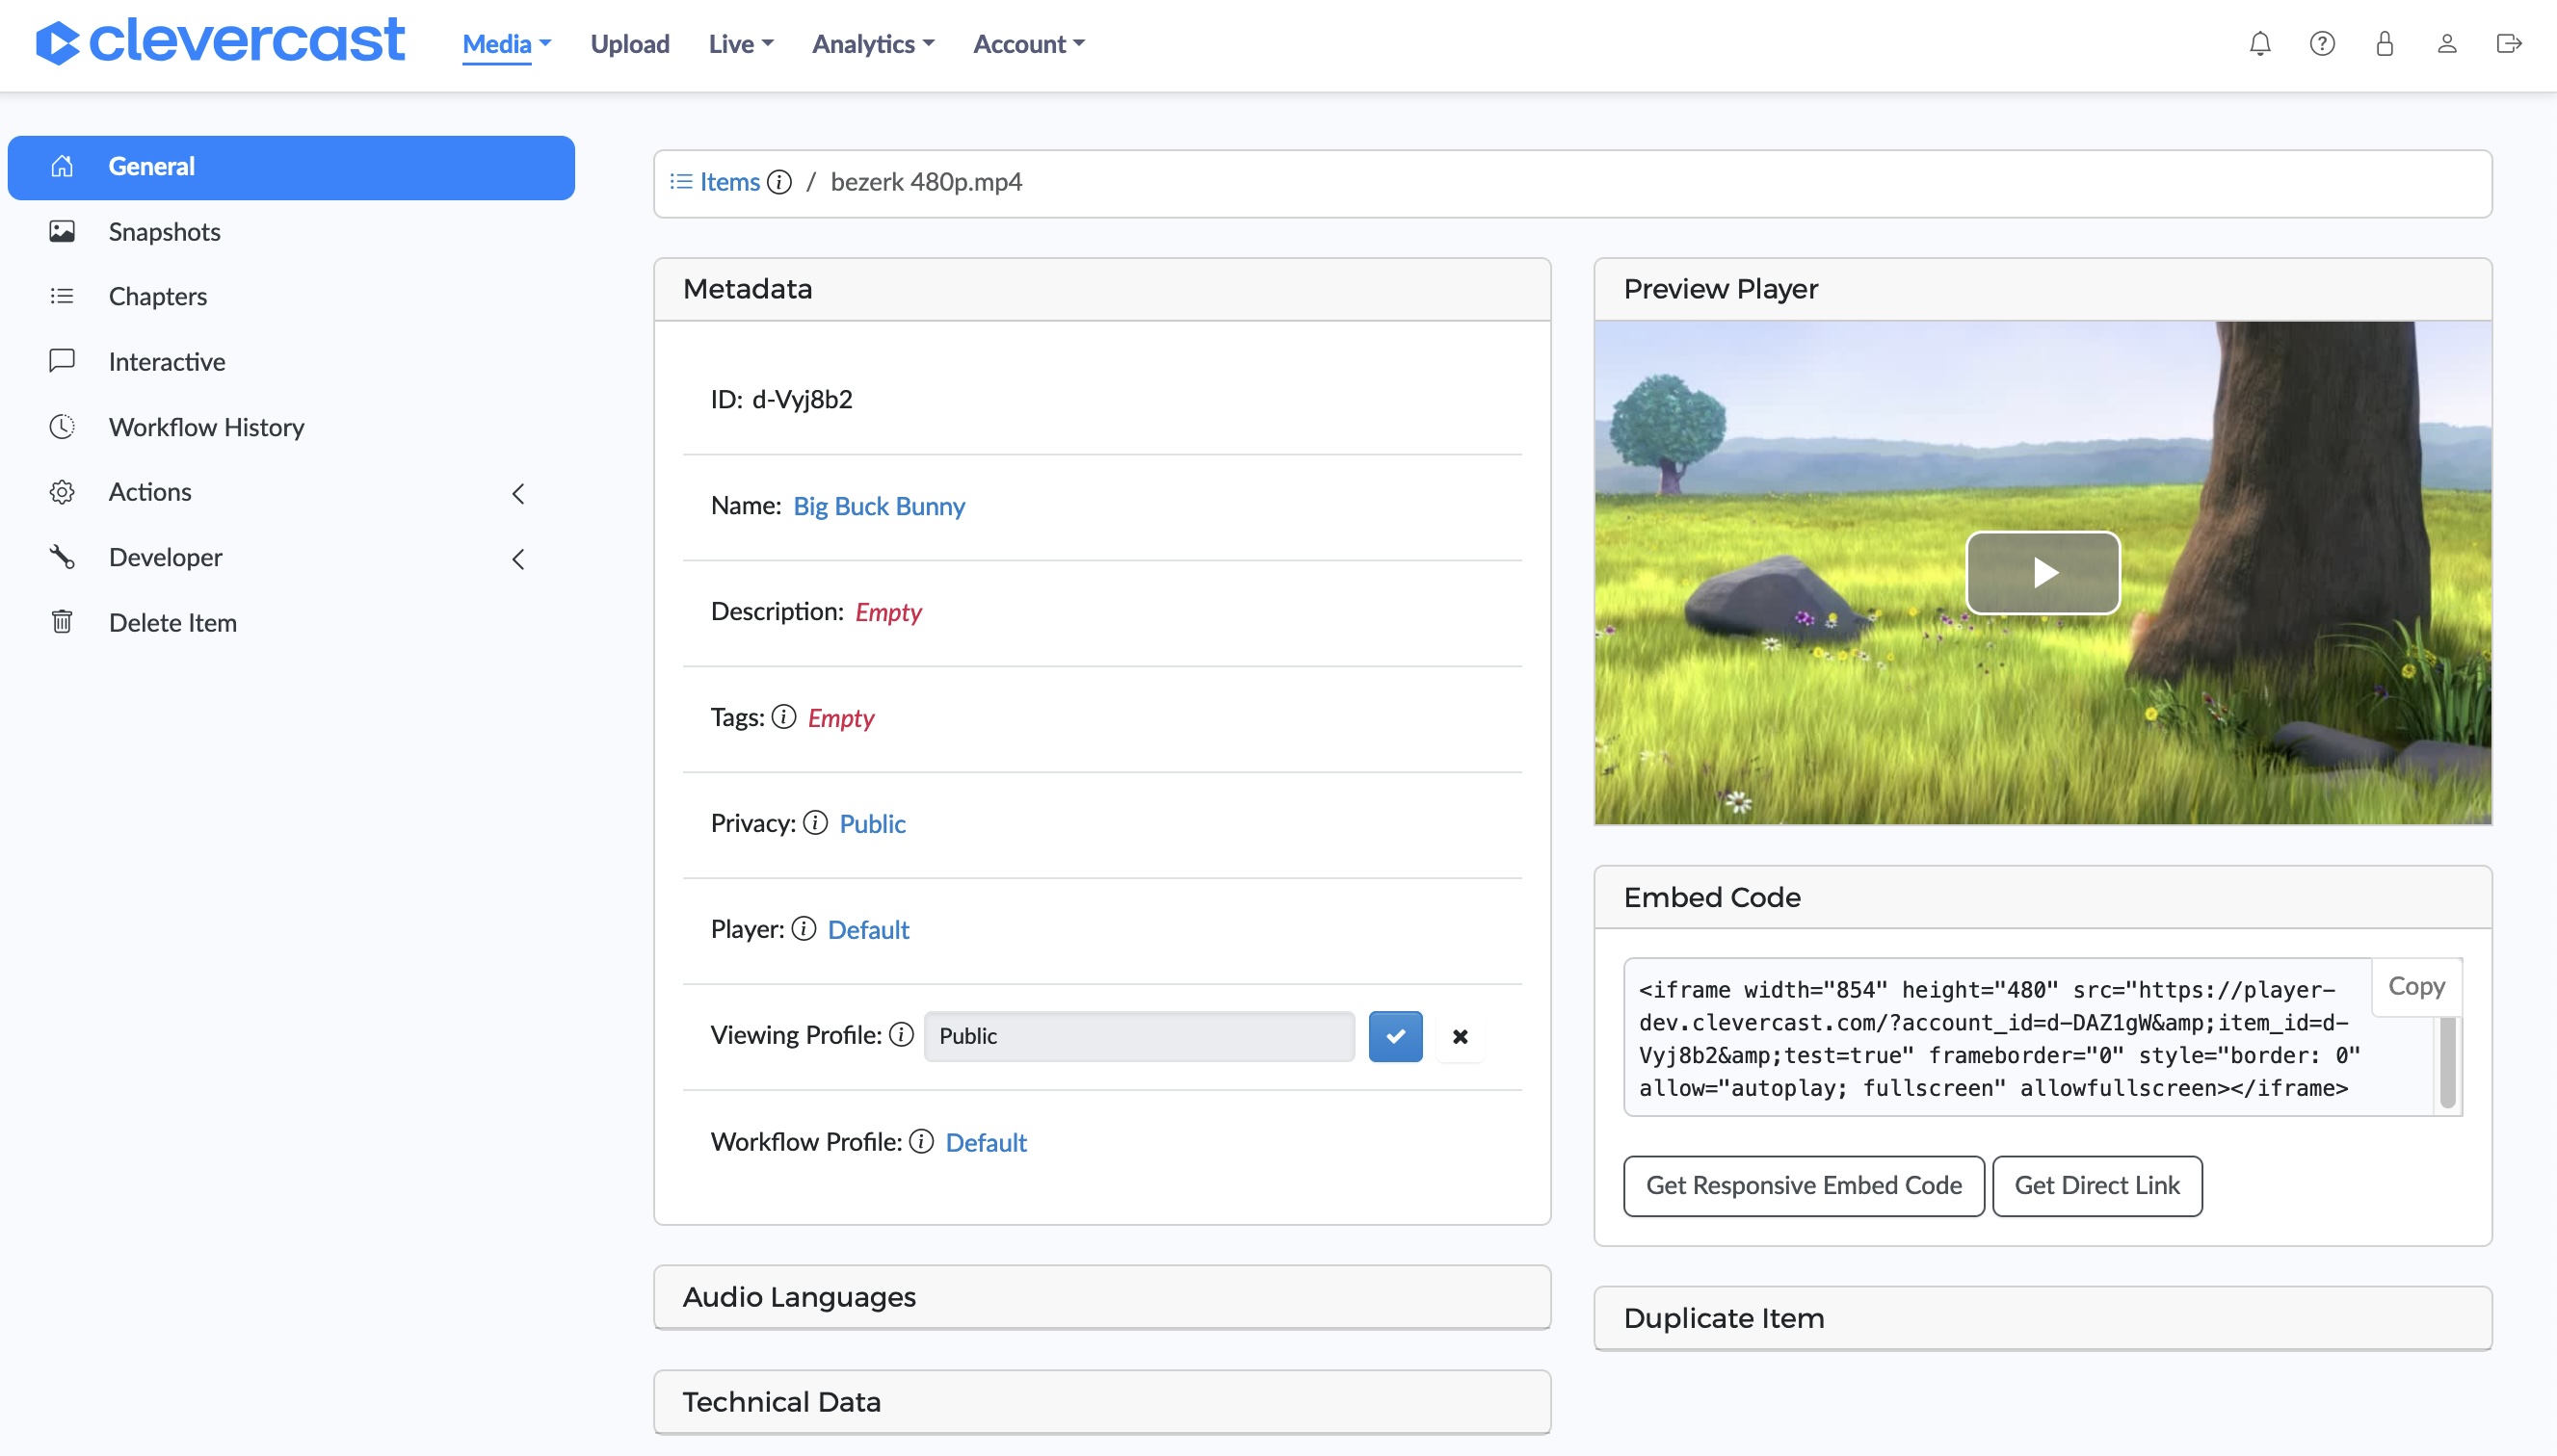This screenshot has height=1456, width=2557.
Task: Click info icon next to Player
Action: point(804,929)
